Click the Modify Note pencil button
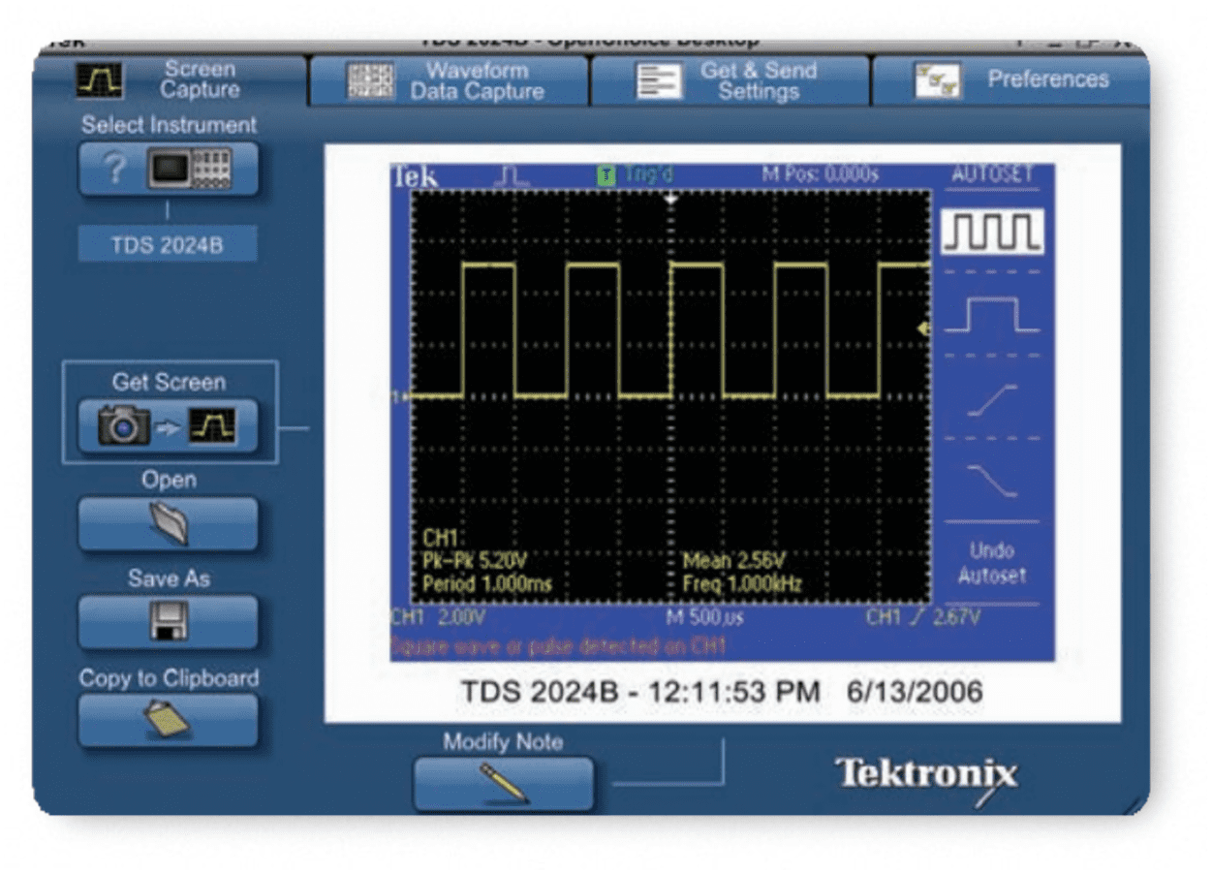1212x874 pixels. click(503, 783)
